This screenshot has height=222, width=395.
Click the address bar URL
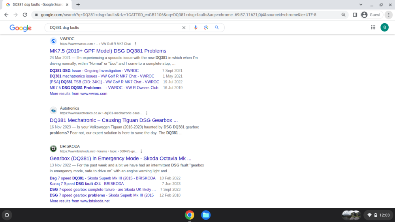tap(179, 15)
